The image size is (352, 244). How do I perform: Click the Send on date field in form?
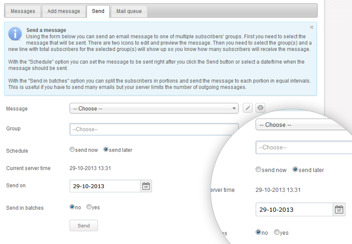coord(105,186)
